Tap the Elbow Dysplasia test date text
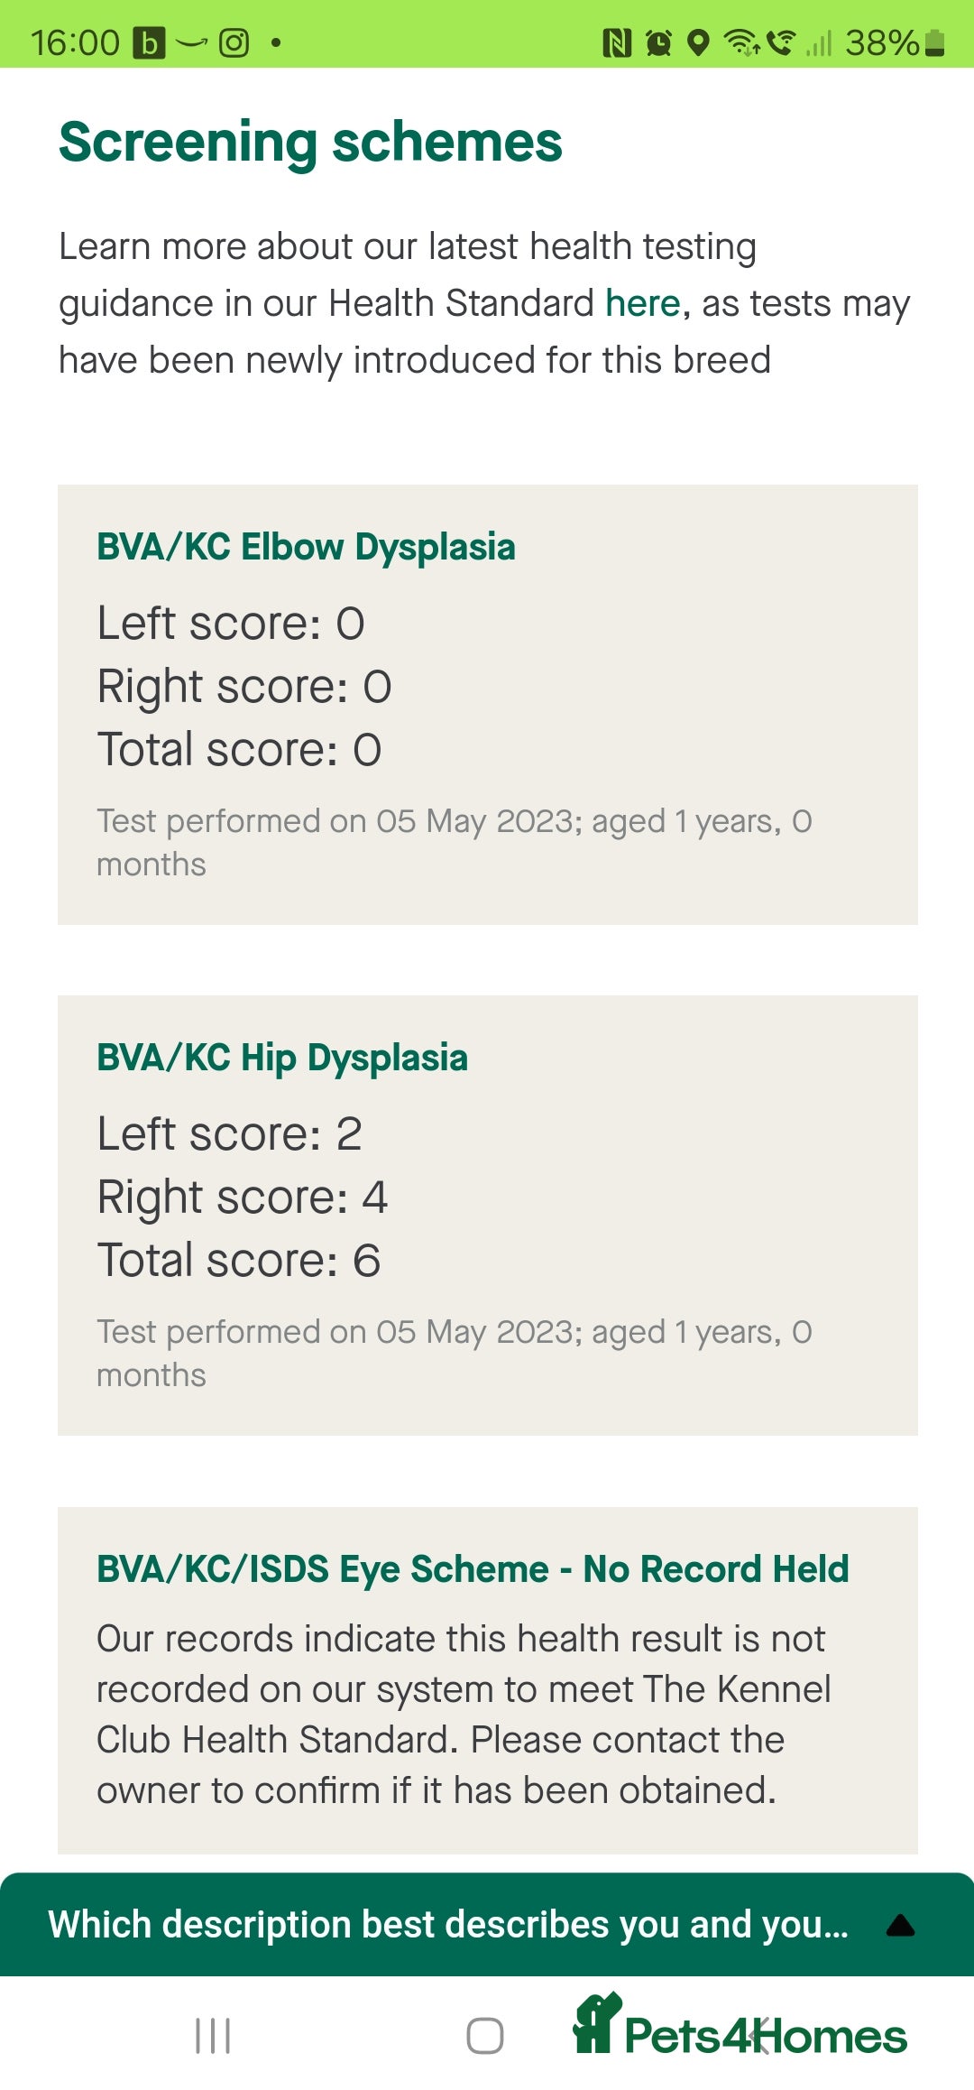Viewport: 974px width, 2090px height. (x=455, y=843)
